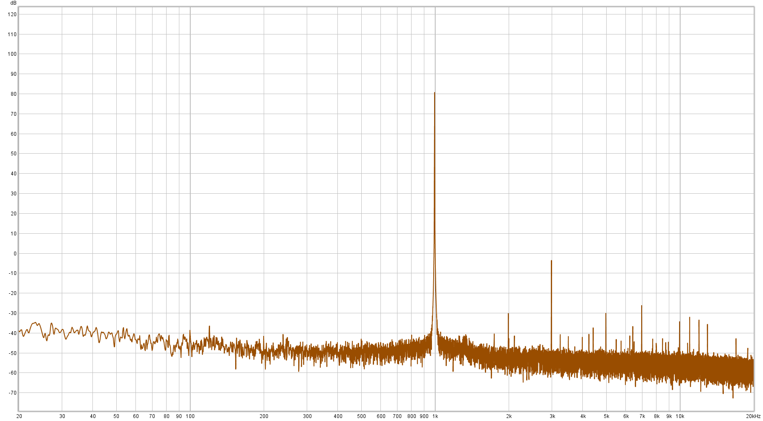Viewport: 763px width, 421px height.
Task: Click the 20 label on the frequency axis
Action: 19,416
